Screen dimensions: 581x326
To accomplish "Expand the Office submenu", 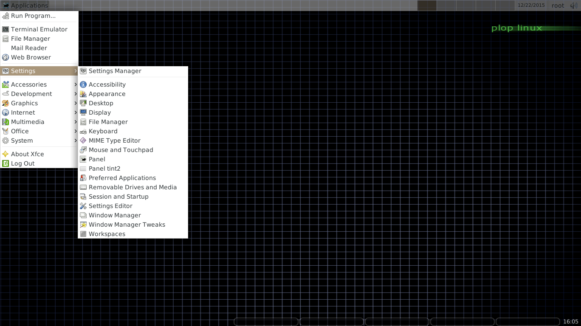I will [39, 131].
